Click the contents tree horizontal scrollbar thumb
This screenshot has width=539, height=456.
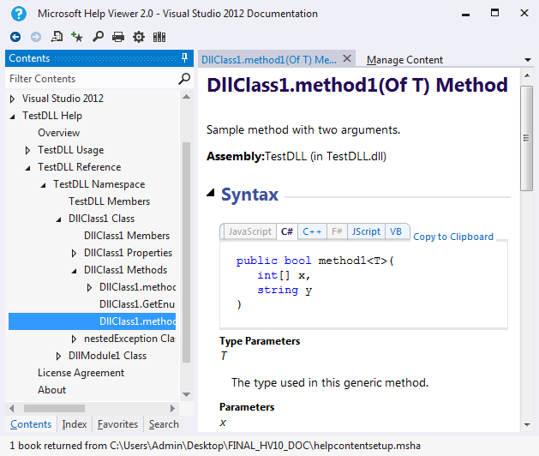[x=54, y=408]
